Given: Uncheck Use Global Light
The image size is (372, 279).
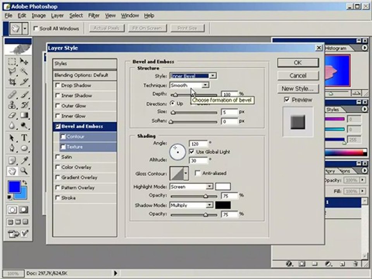Looking at the screenshot, I should 191,152.
